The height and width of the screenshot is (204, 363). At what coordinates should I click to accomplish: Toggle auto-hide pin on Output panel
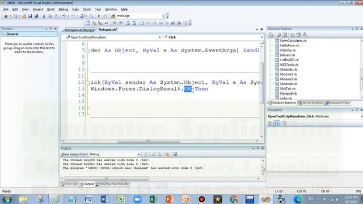pyautogui.click(x=258, y=148)
